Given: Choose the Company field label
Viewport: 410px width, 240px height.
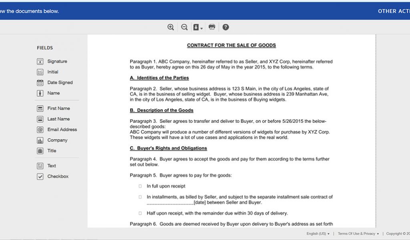Looking at the screenshot, I should [58, 140].
